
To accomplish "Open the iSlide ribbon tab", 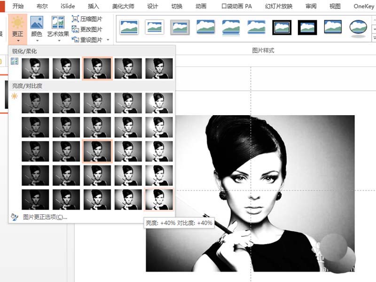I will click(x=68, y=6).
